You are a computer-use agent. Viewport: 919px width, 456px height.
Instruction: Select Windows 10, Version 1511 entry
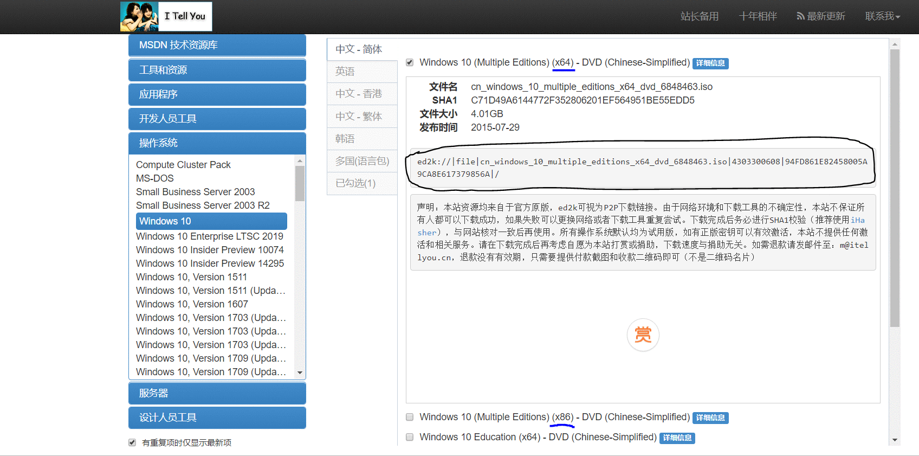[191, 277]
